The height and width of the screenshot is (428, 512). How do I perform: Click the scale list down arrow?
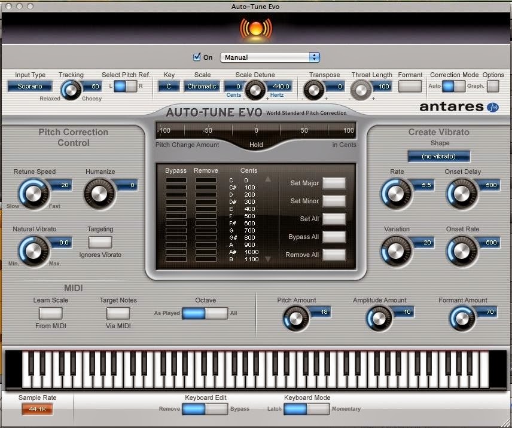click(x=268, y=259)
